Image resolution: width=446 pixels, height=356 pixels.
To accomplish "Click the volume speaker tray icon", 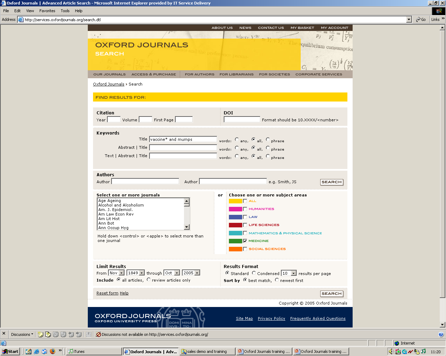I will click(x=391, y=351).
